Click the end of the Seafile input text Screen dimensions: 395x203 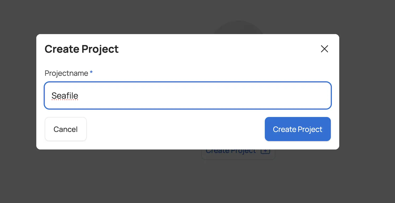(x=79, y=95)
